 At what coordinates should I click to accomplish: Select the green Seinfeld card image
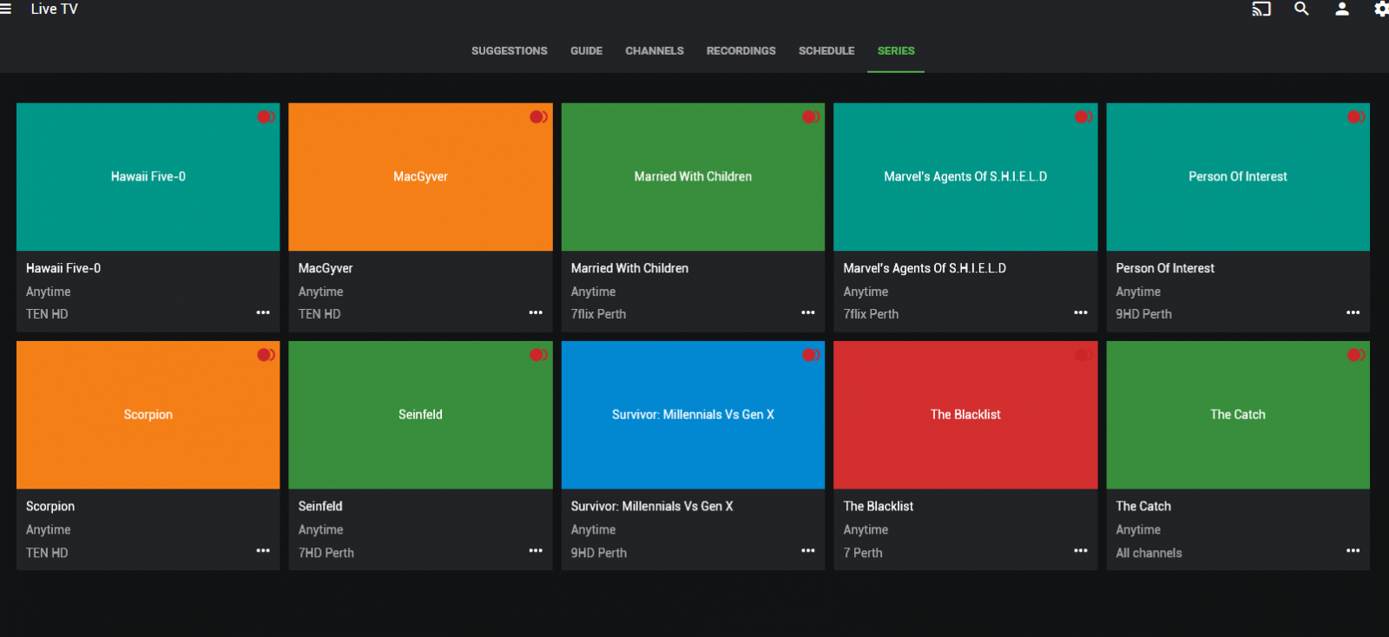(420, 415)
